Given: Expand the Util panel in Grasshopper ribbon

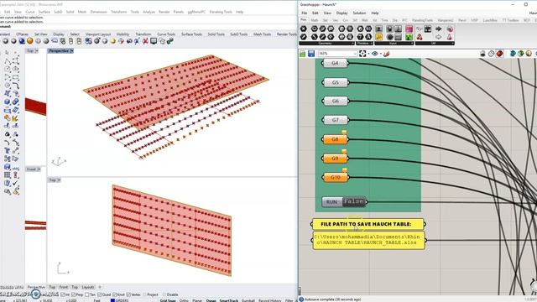Looking at the screenshot, I should click(435, 44).
